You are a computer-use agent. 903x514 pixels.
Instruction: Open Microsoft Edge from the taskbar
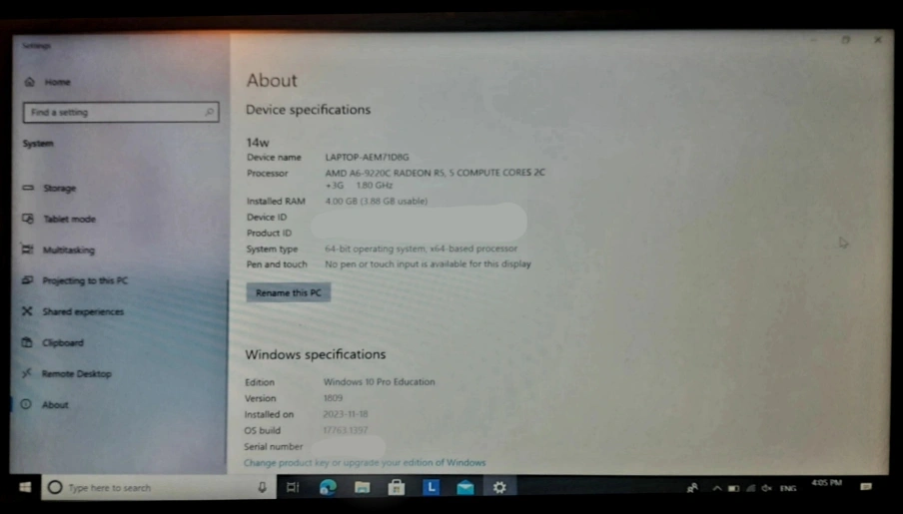(x=328, y=487)
